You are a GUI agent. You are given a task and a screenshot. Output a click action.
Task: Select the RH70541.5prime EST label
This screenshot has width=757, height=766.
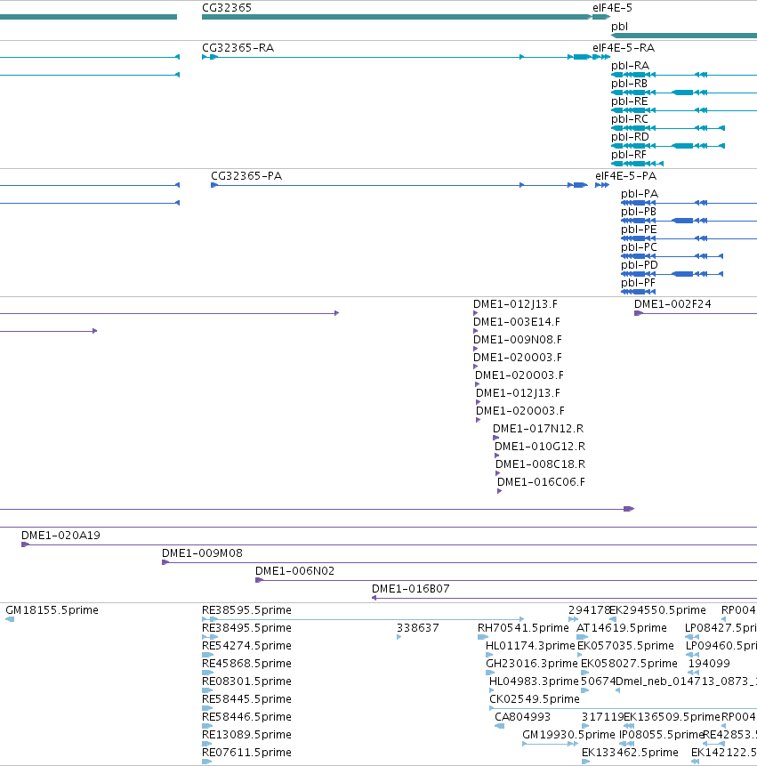click(x=523, y=628)
